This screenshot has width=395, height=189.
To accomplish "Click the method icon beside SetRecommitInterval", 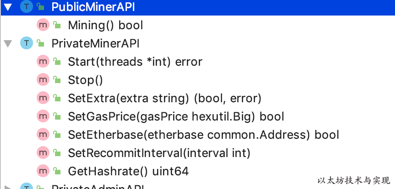I will coord(43,152).
